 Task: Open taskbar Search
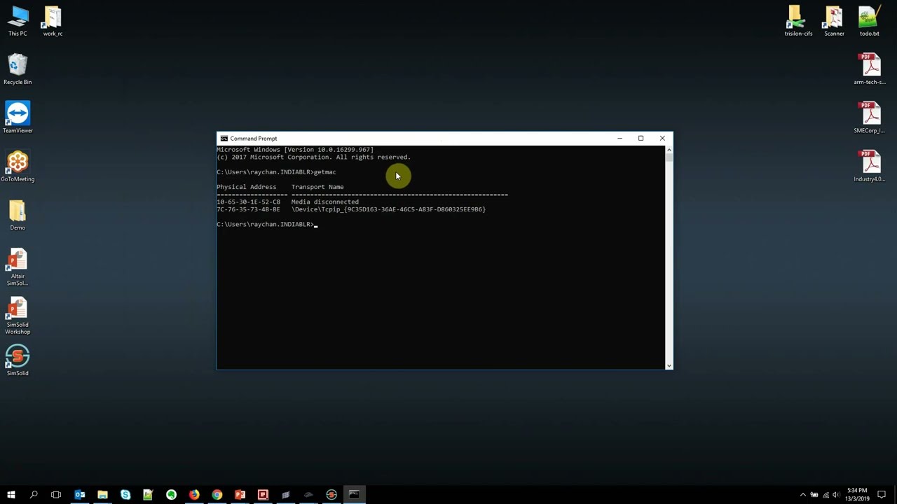33,495
